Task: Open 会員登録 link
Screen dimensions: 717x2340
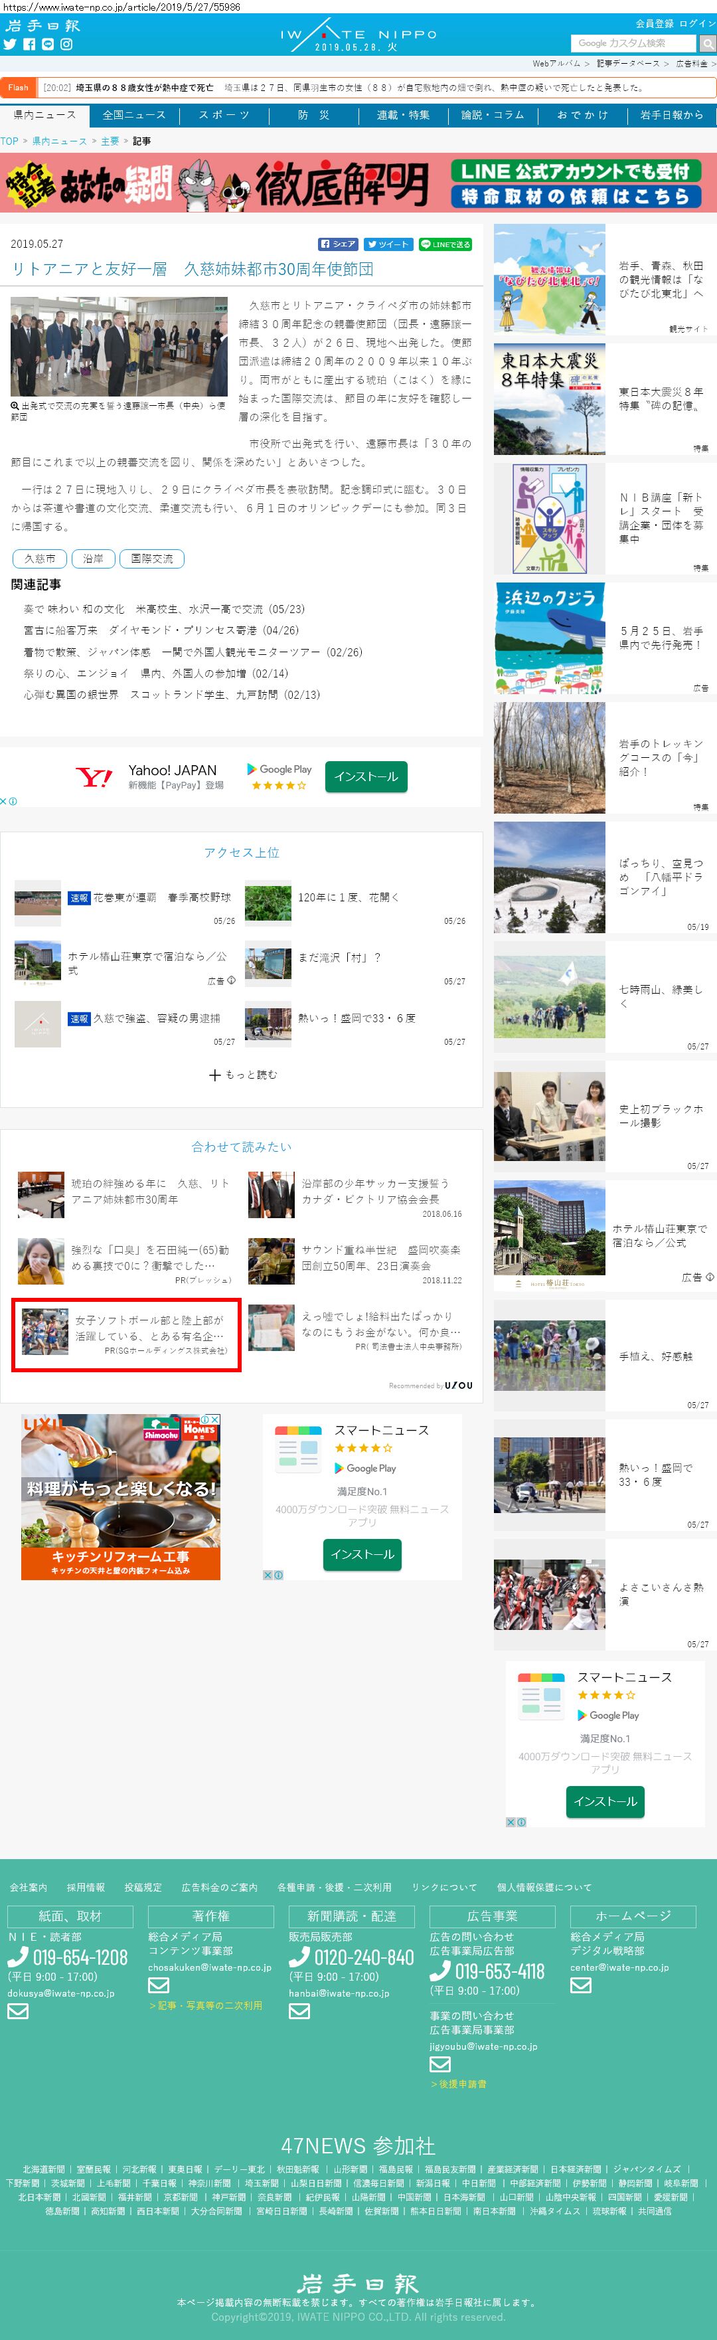Action: tap(653, 24)
